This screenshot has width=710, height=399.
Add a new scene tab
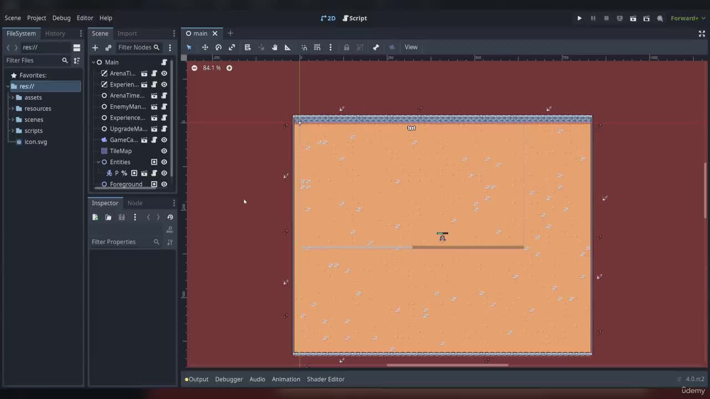[230, 33]
